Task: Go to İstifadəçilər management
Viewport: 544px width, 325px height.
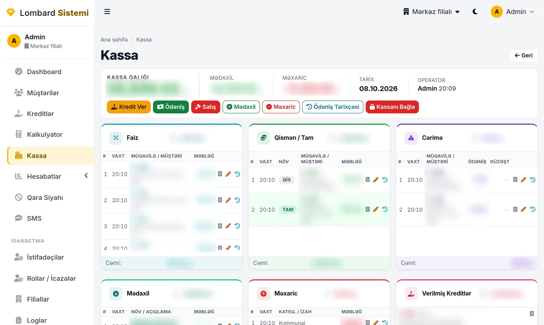Action: point(51,257)
